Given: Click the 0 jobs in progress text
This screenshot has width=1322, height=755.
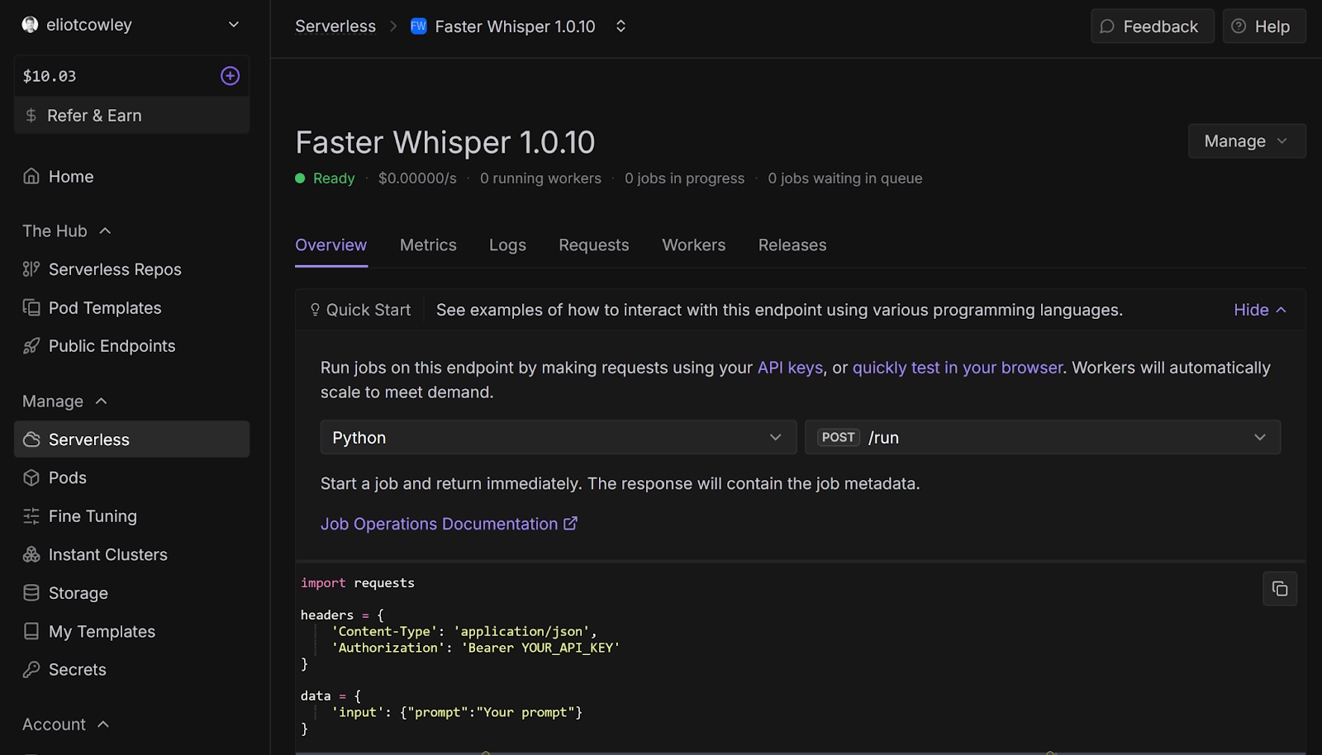Looking at the screenshot, I should (684, 178).
